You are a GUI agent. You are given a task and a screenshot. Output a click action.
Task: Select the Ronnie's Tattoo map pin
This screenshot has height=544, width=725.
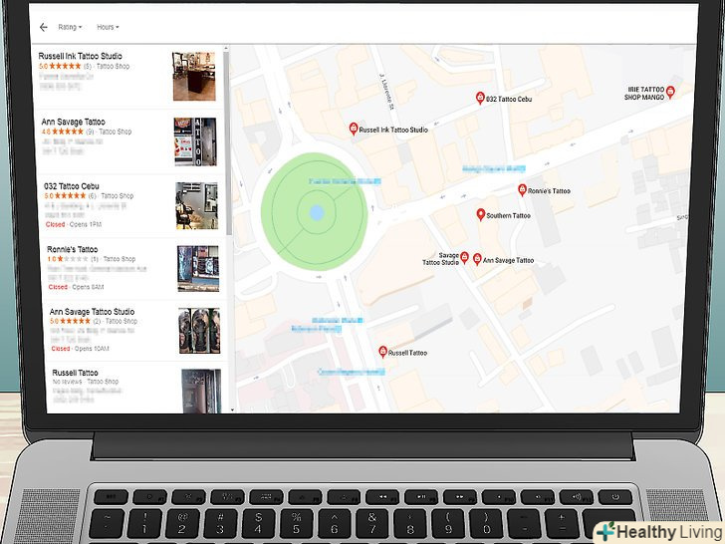[522, 189]
